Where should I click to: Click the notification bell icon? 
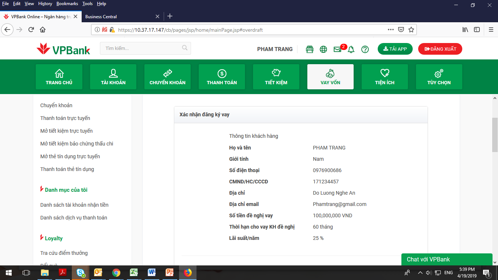pos(351,49)
